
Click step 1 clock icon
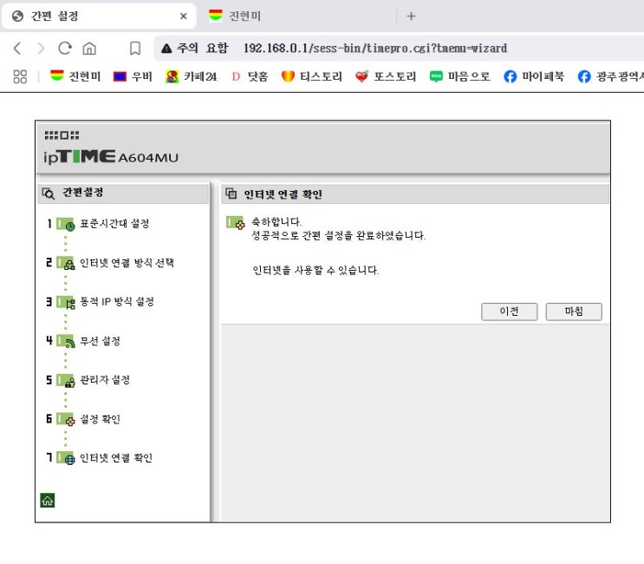(66, 224)
